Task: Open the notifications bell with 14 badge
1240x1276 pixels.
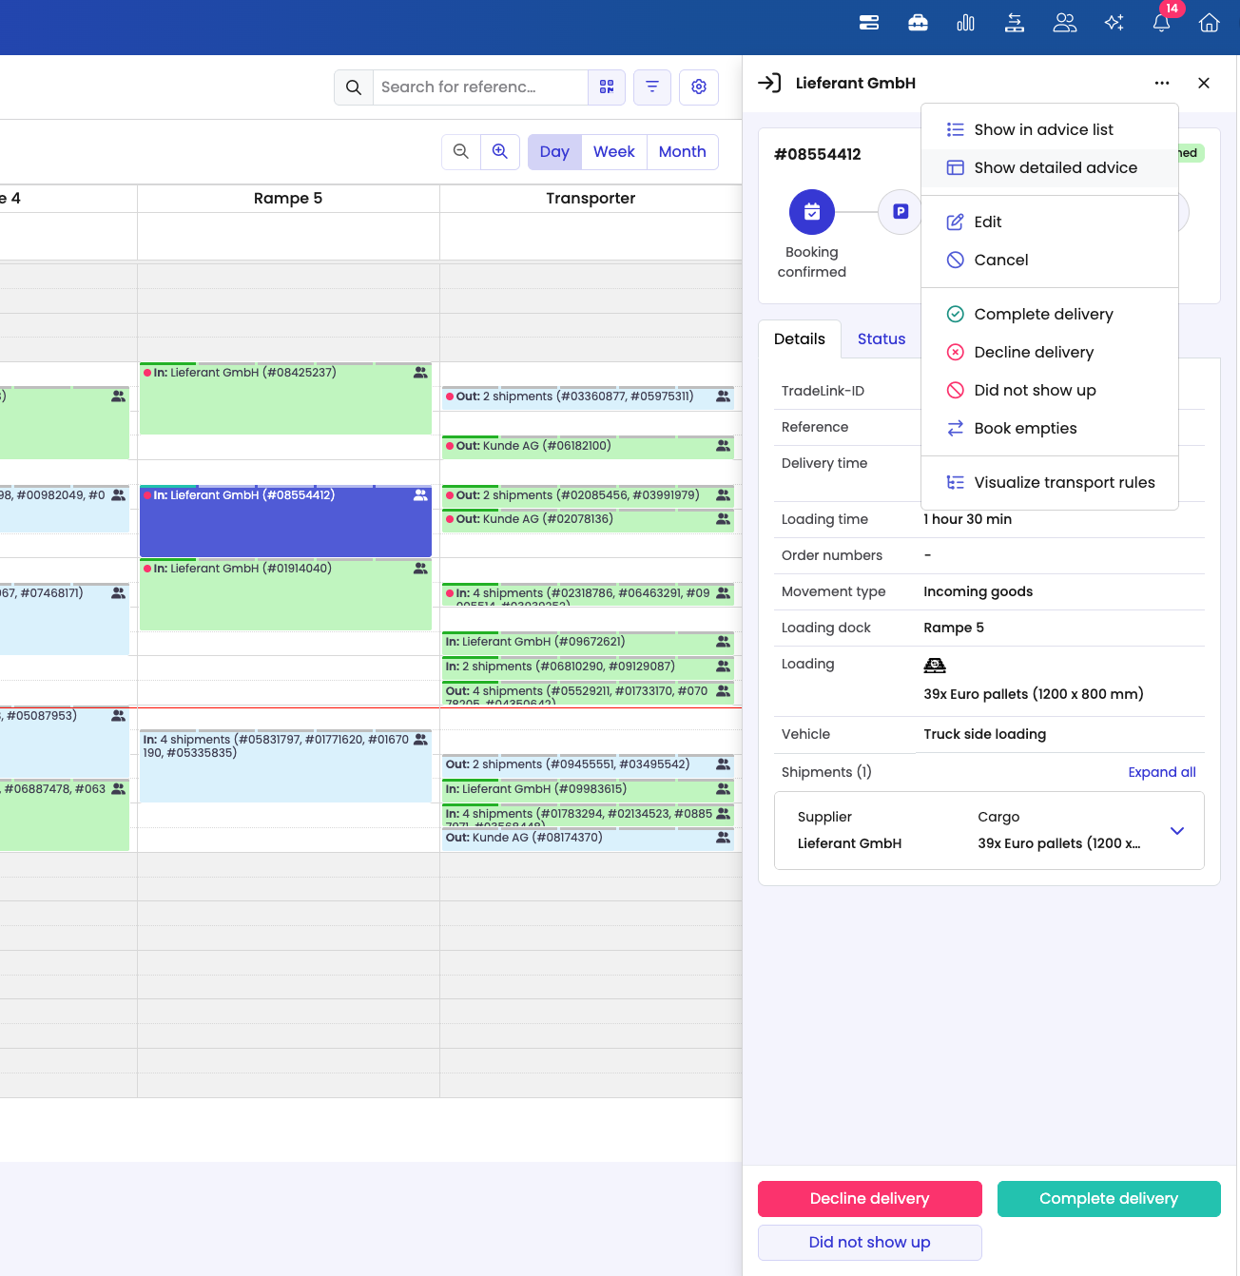Action: click(1161, 23)
